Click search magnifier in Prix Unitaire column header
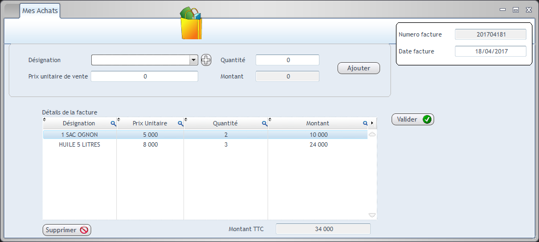539x242 pixels. click(180, 124)
